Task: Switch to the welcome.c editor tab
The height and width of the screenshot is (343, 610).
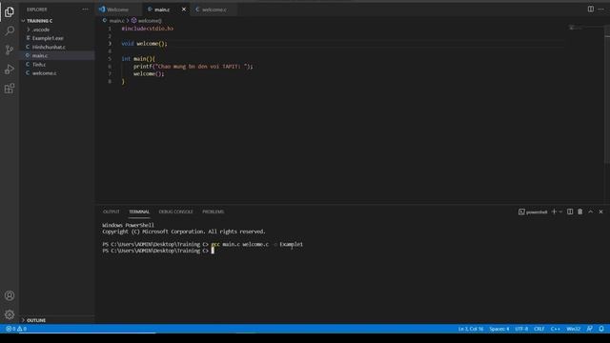Action: click(x=213, y=10)
